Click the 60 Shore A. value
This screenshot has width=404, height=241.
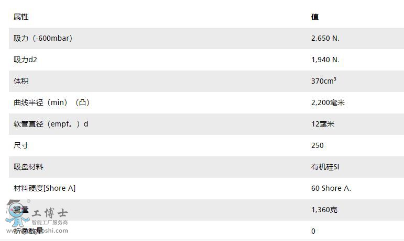[x=331, y=188]
